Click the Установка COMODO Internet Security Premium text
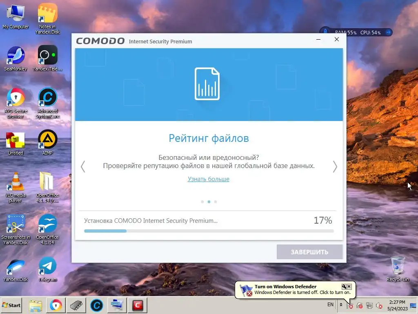This screenshot has height=314, width=418. pos(151,221)
